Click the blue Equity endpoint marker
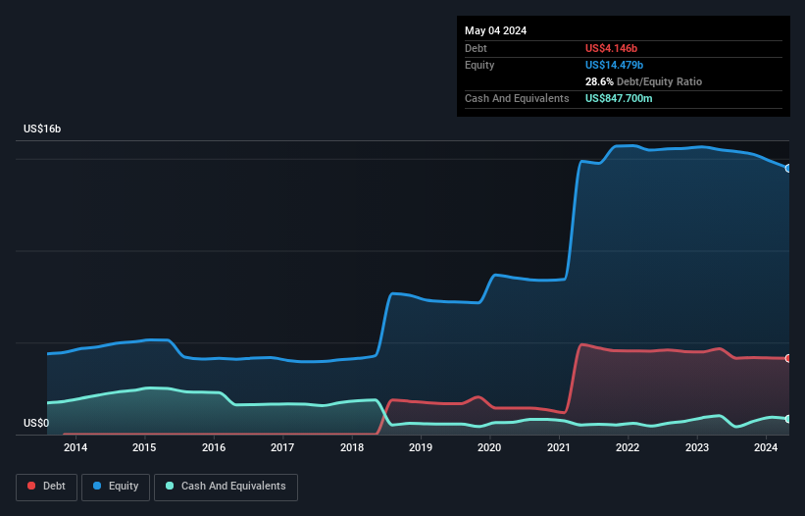This screenshot has width=805, height=516. point(788,169)
